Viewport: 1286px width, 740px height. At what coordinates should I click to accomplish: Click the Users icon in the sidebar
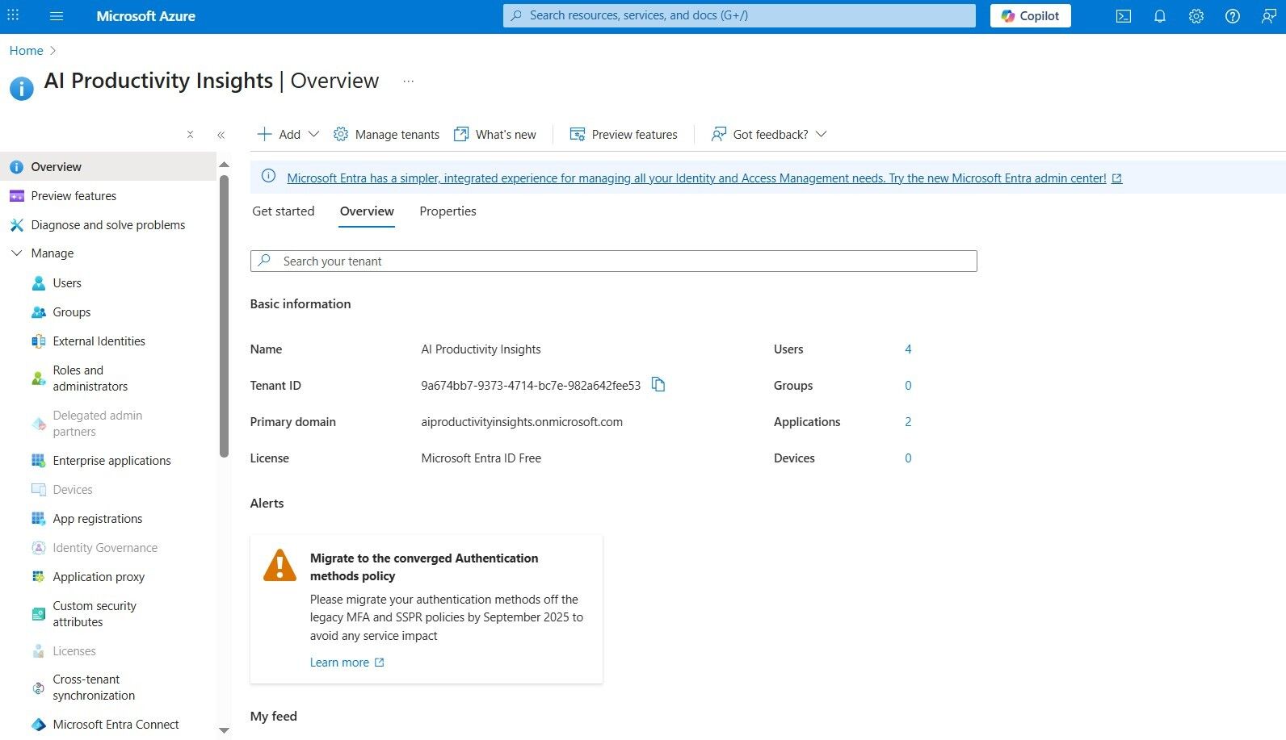point(39,283)
